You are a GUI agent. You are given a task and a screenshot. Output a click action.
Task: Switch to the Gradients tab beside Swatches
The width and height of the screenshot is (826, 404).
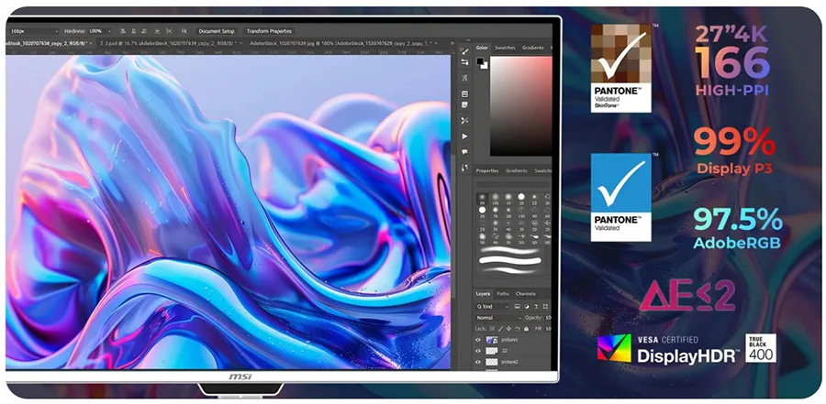click(533, 48)
